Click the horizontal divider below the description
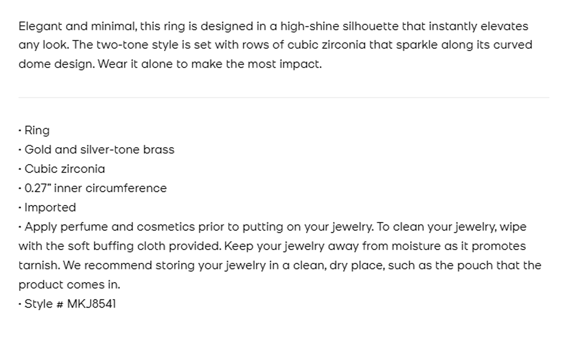The image size is (571, 344). (284, 98)
